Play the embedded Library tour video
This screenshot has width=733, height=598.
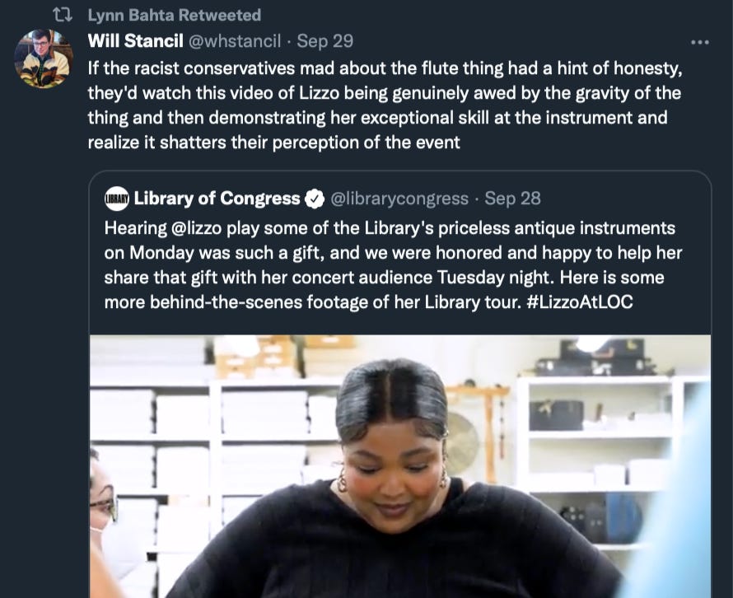(400, 466)
